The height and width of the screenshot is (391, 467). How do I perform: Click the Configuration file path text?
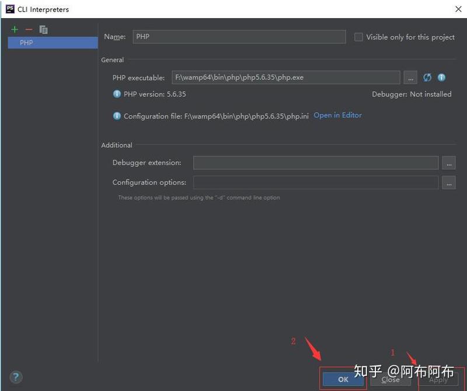[216, 116]
